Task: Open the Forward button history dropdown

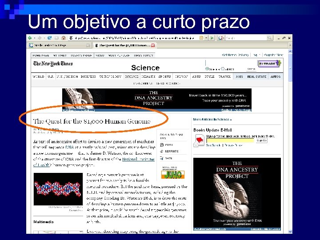Action: tap(44, 38)
